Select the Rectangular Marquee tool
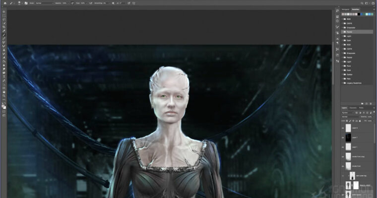The width and height of the screenshot is (377, 198). point(4,15)
